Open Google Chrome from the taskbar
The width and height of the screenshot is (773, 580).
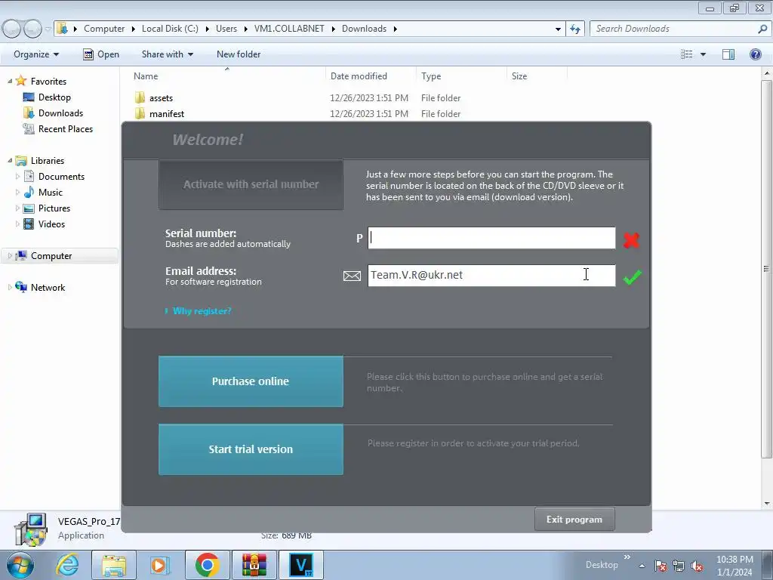coord(207,565)
